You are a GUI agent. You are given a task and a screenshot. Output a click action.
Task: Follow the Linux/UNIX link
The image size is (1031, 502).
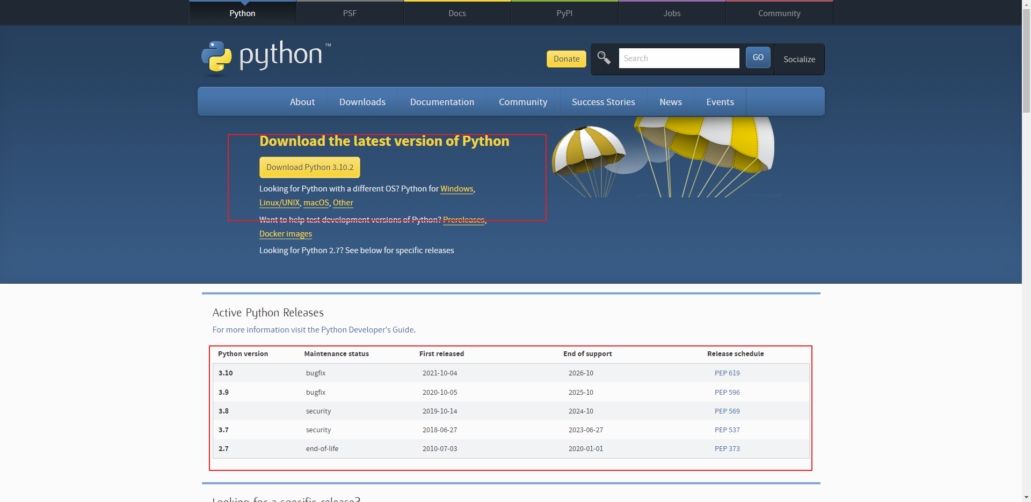279,203
